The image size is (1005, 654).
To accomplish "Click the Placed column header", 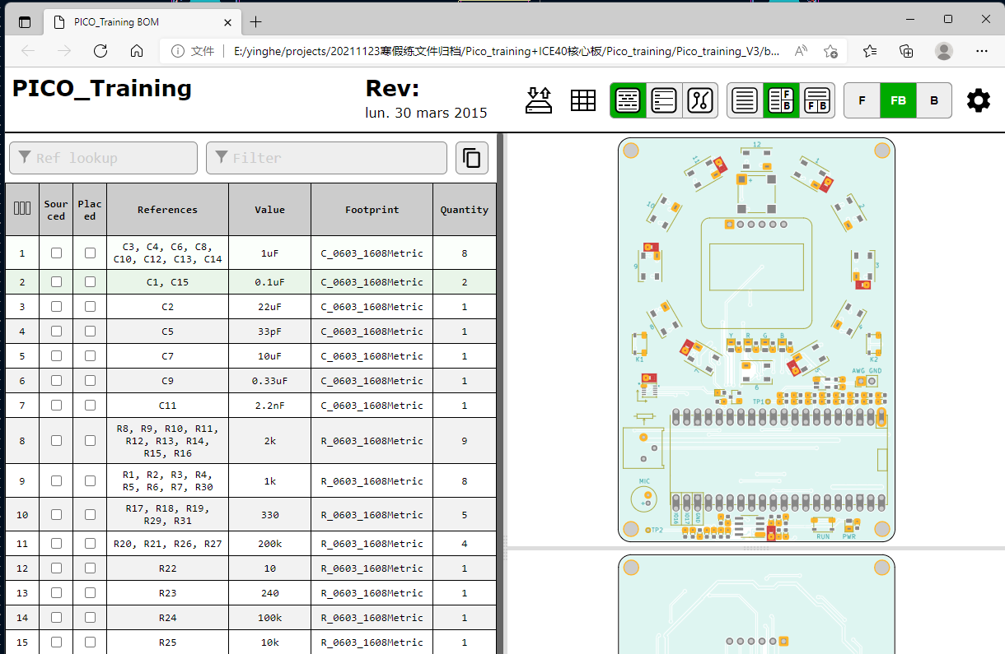I will click(90, 209).
